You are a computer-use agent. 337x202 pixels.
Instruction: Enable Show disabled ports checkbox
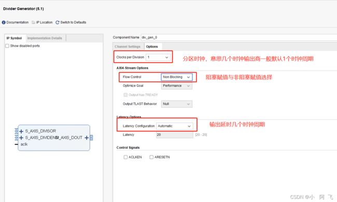7,46
